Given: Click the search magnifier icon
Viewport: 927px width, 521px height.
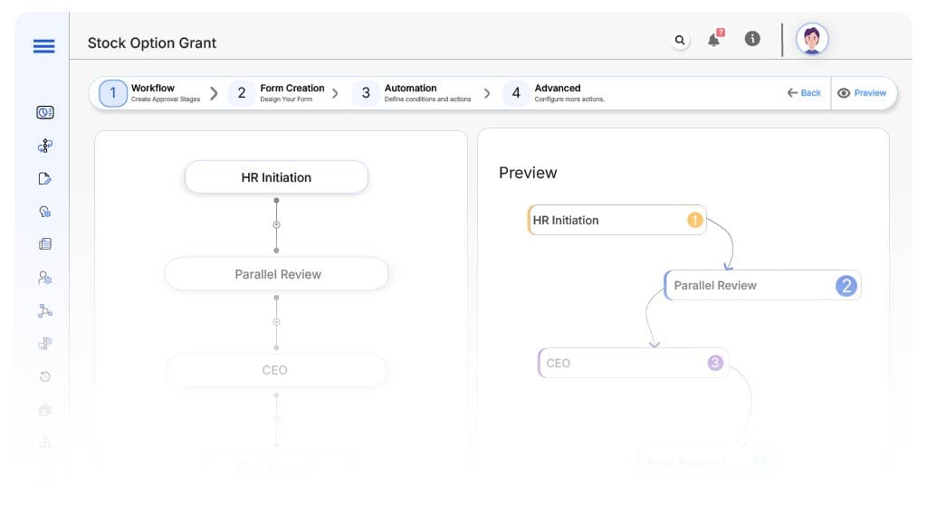Looking at the screenshot, I should click(680, 40).
